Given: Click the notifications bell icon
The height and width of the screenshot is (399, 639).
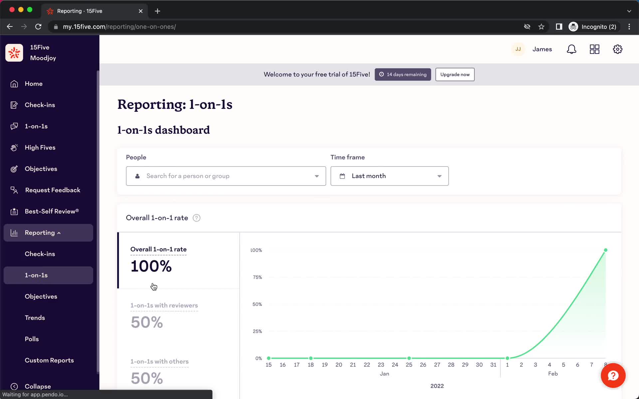Looking at the screenshot, I should coord(572,49).
